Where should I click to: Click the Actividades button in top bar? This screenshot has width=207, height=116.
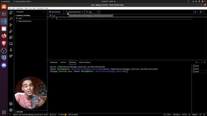[x=5, y=1]
